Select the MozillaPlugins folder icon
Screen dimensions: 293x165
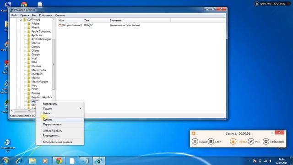pyautogui.click(x=28, y=82)
